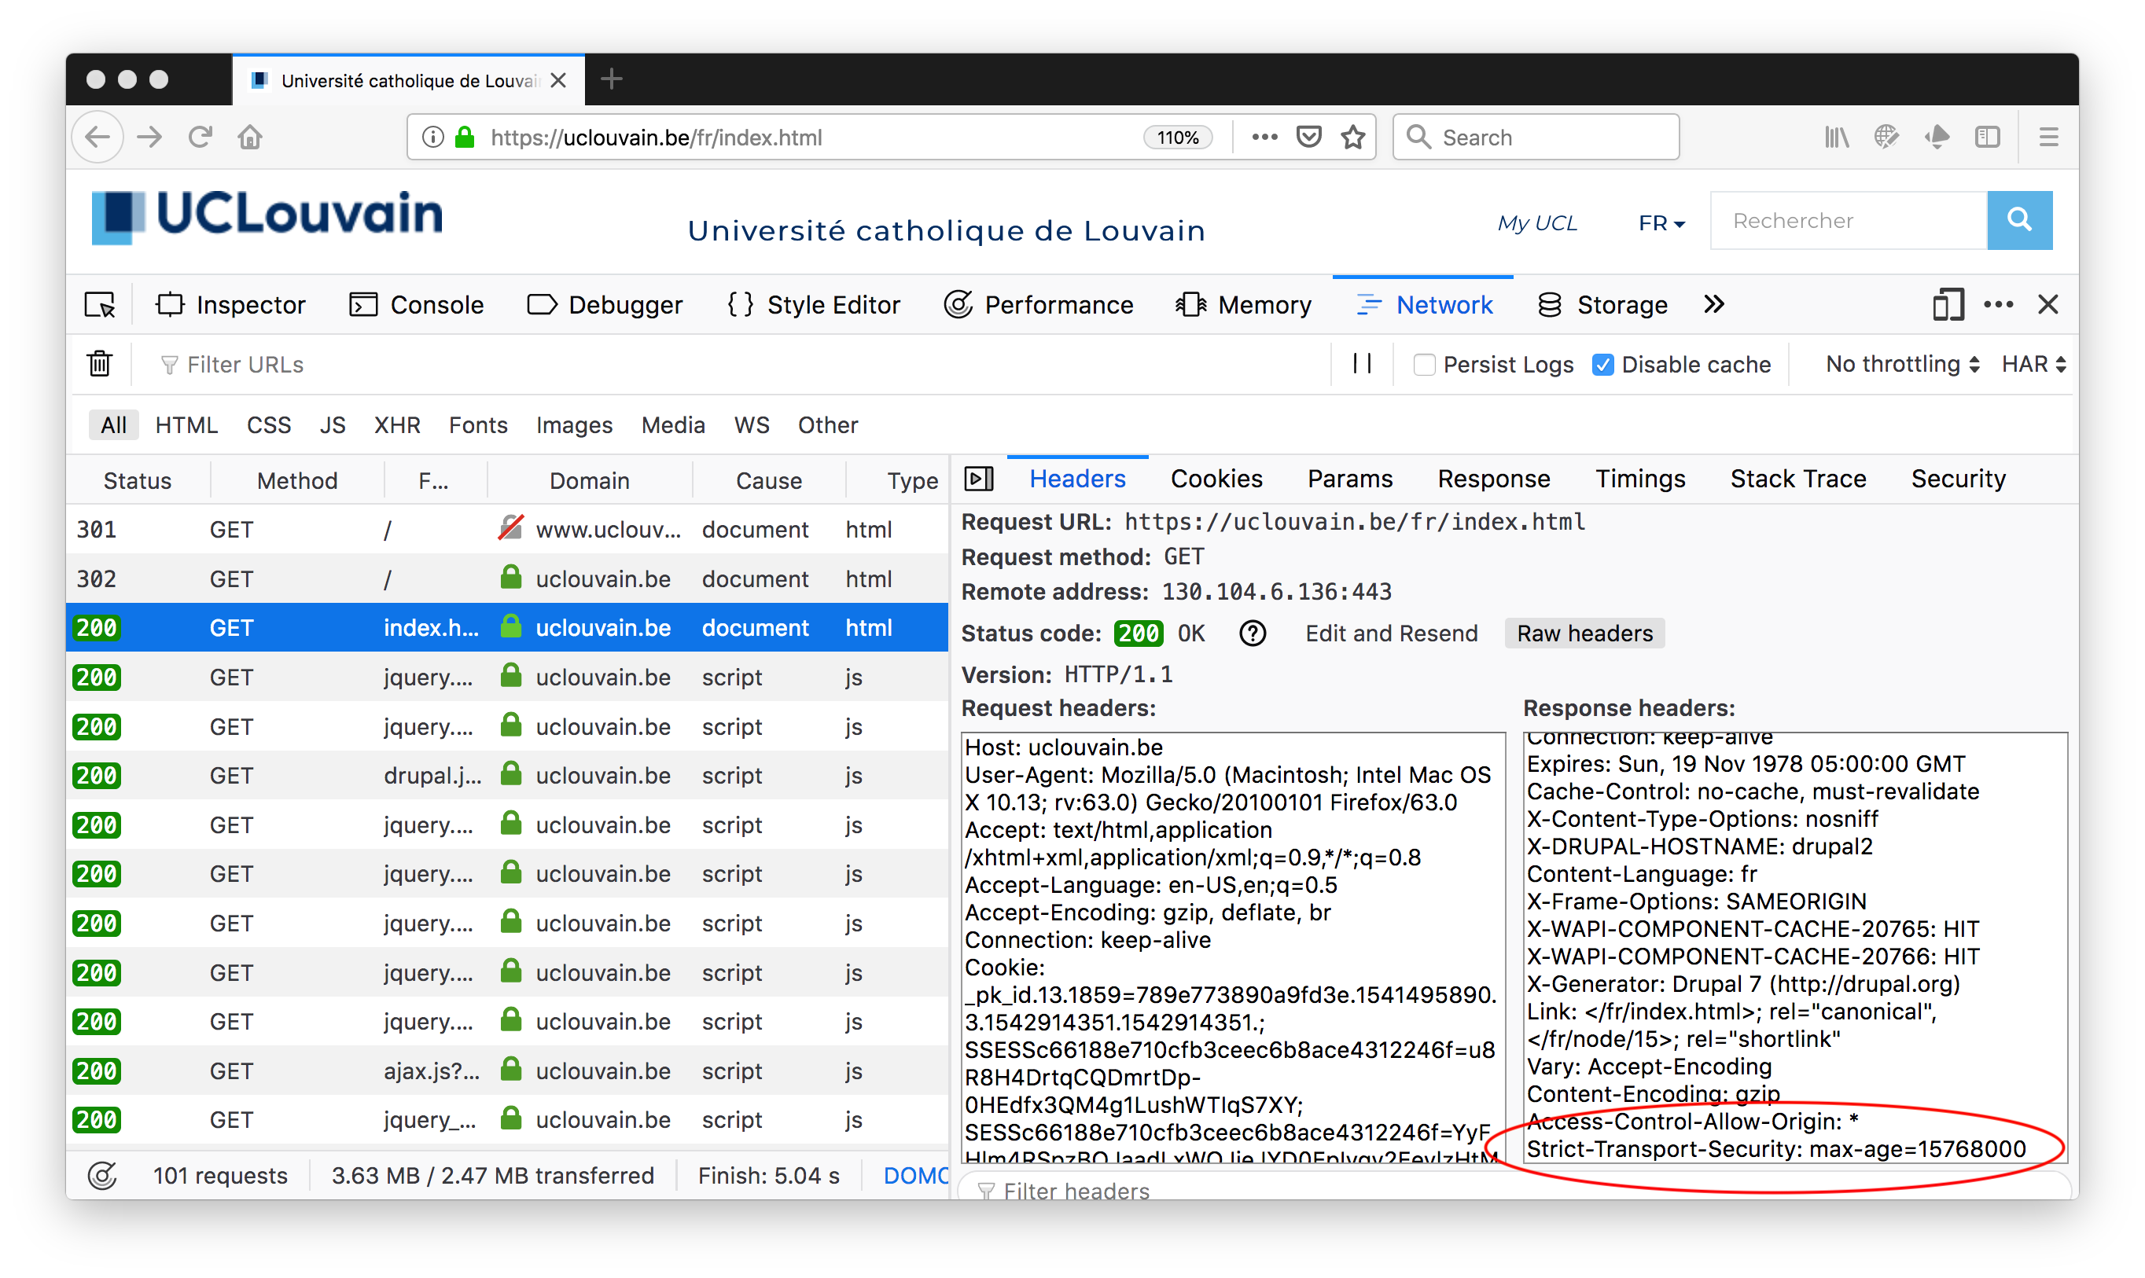Filter requests by Fonts
The image size is (2145, 1278).
pos(478,425)
